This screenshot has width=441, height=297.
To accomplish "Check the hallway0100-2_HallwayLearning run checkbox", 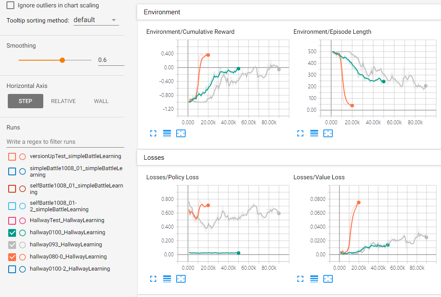I will 12,269.
